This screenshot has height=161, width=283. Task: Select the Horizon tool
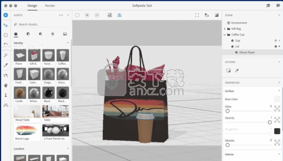click(x=6, y=105)
